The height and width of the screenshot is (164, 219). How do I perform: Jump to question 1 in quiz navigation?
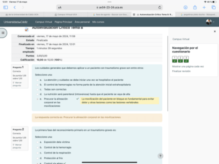click(175, 59)
